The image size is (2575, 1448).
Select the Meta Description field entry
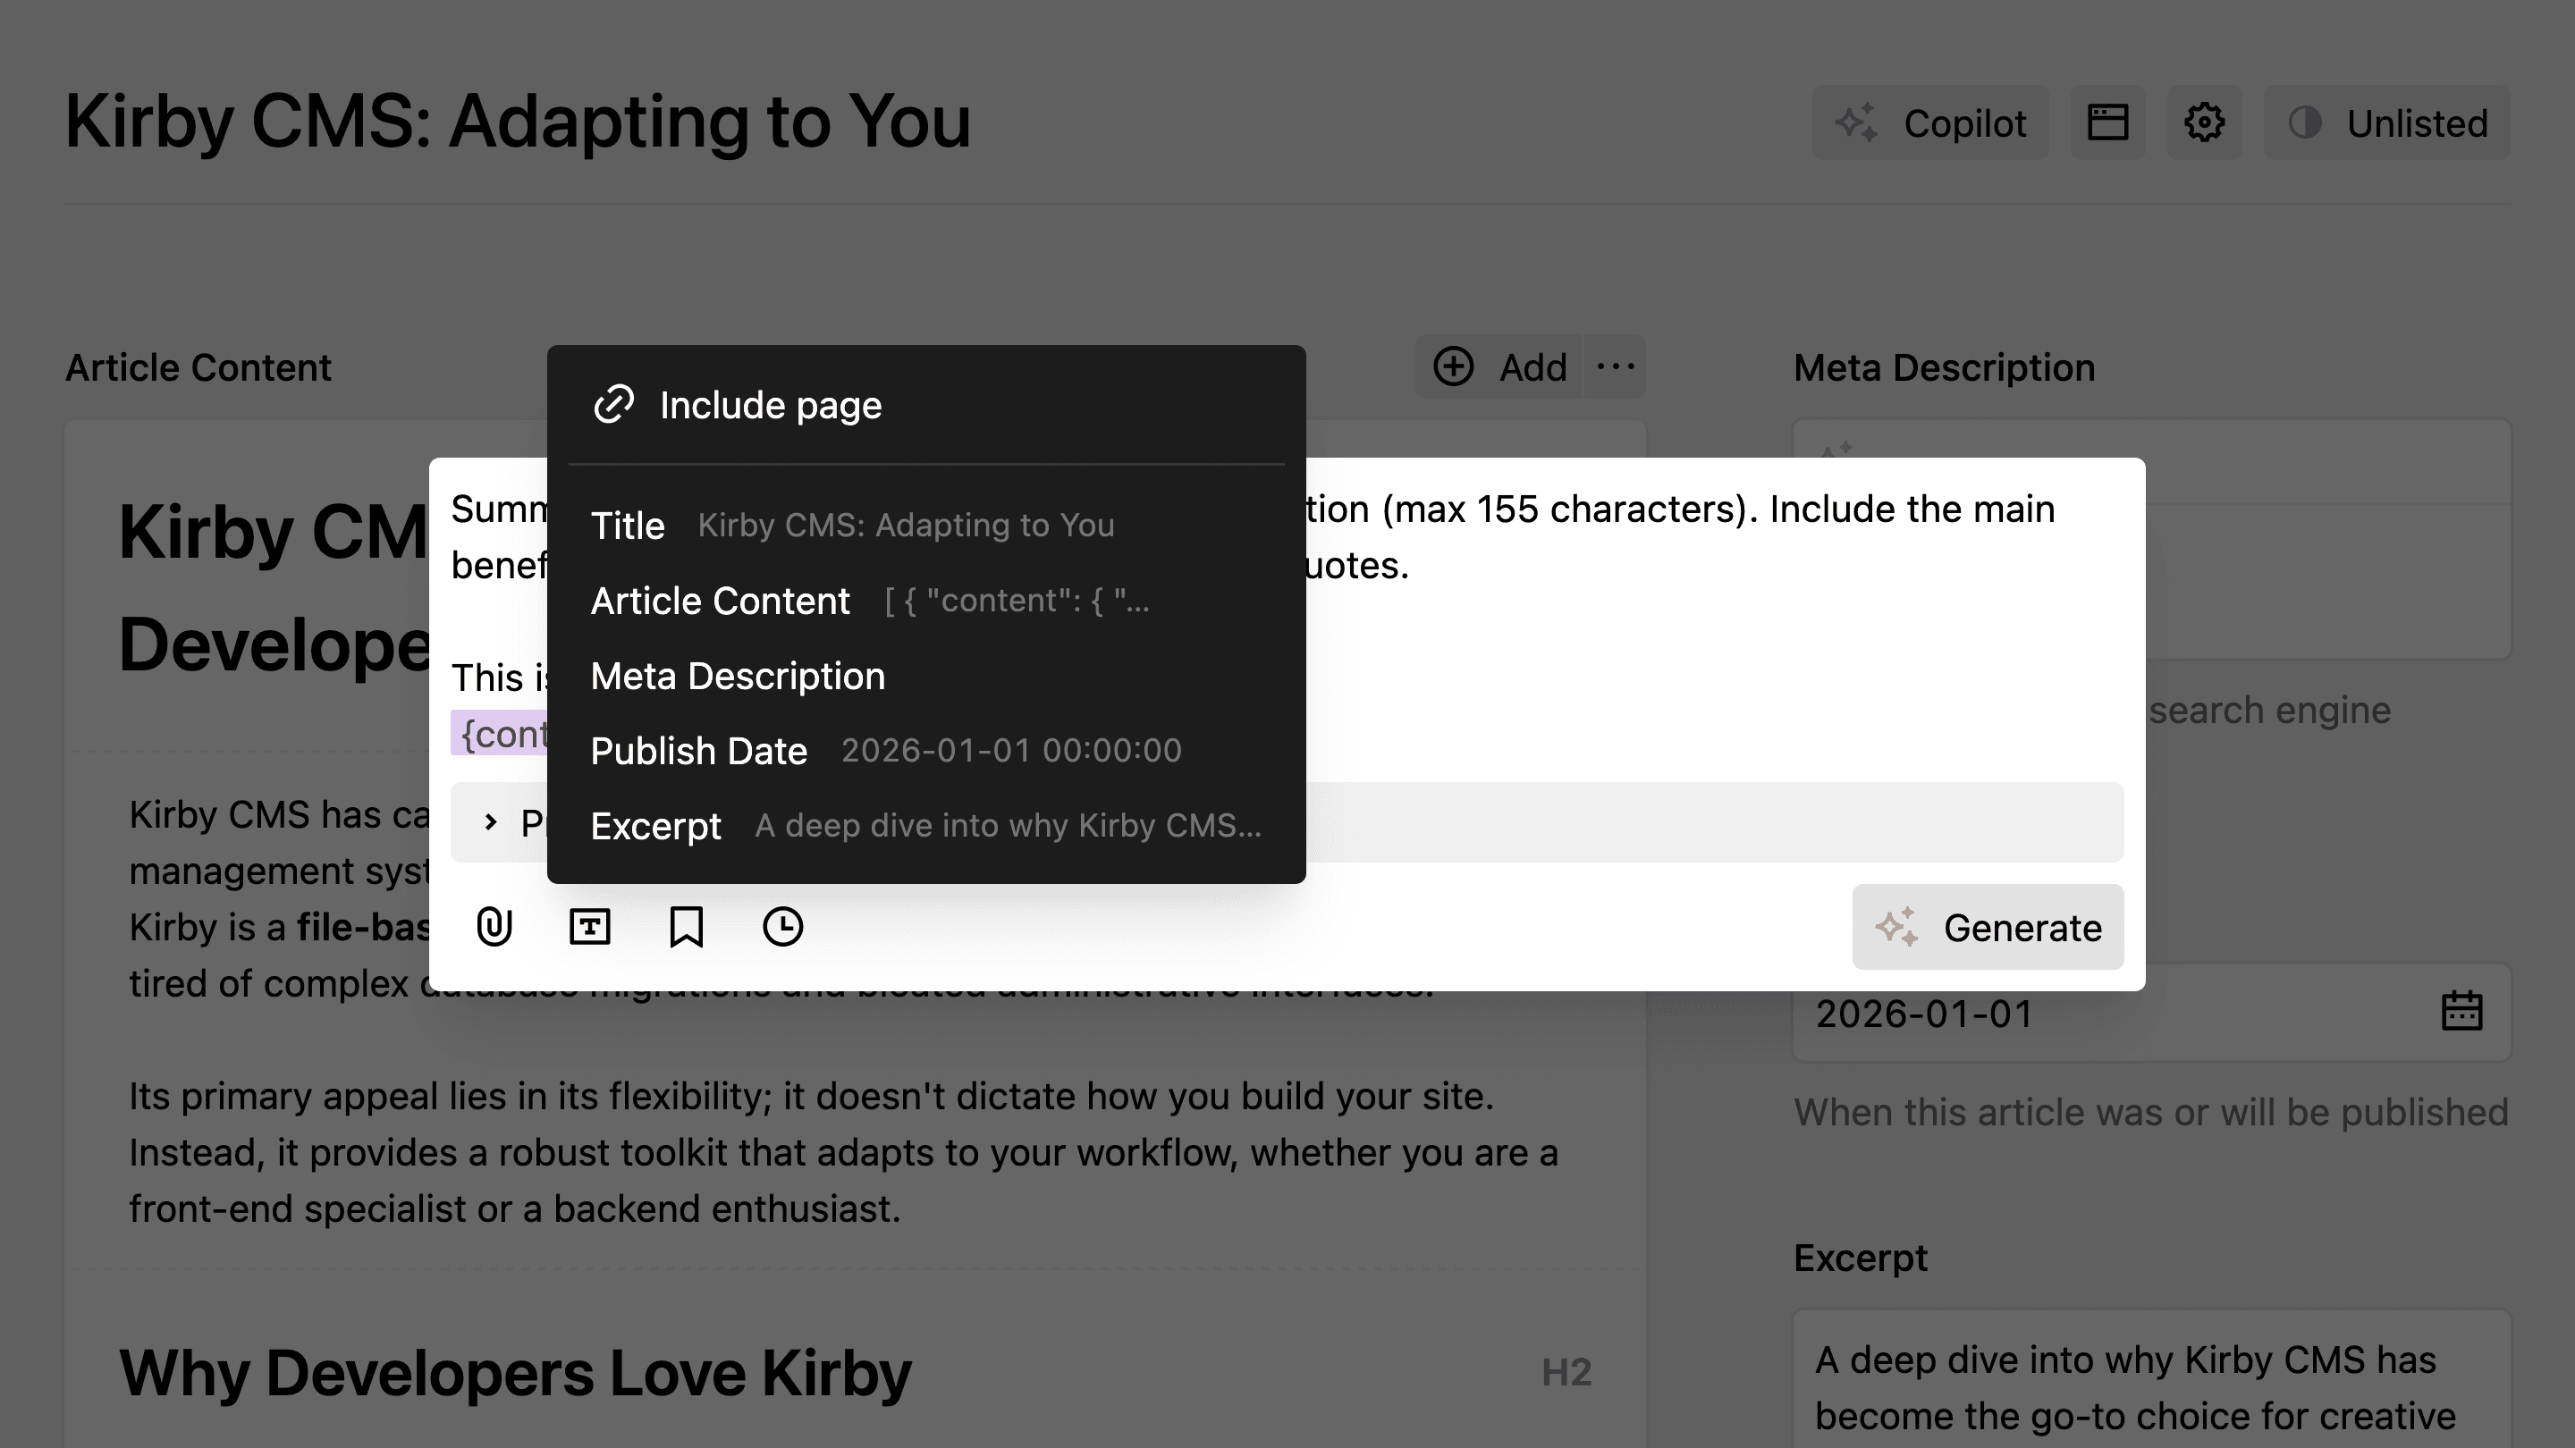tap(925, 676)
